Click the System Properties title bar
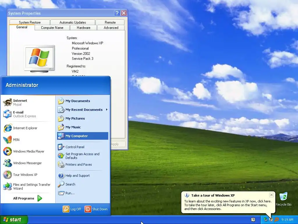 [x=61, y=13]
